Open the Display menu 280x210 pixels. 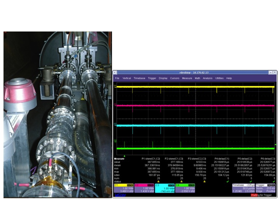pyautogui.click(x=163, y=78)
